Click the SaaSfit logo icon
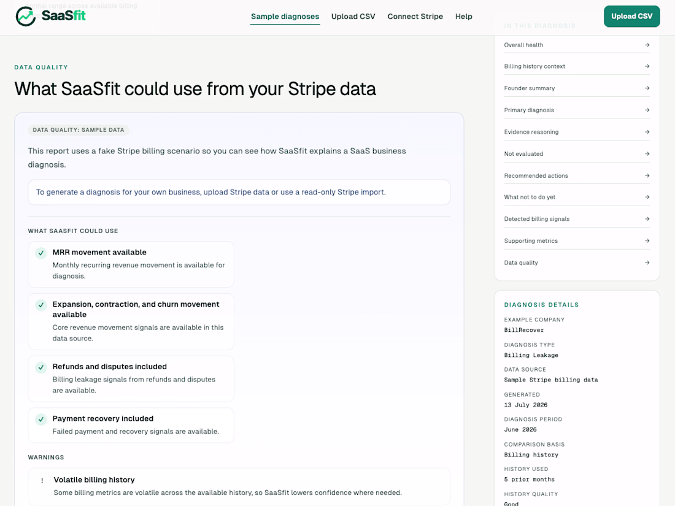 25,17
